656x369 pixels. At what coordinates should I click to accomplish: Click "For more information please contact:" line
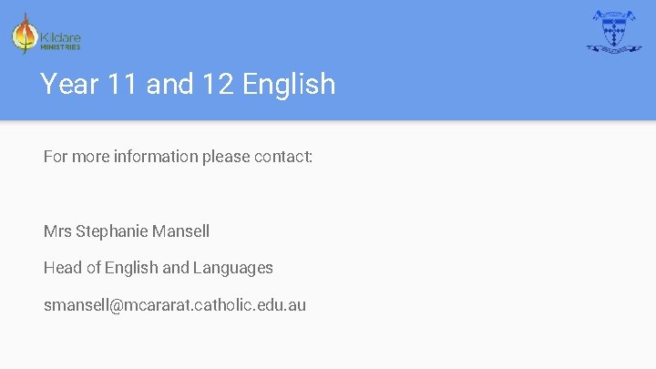click(x=178, y=157)
